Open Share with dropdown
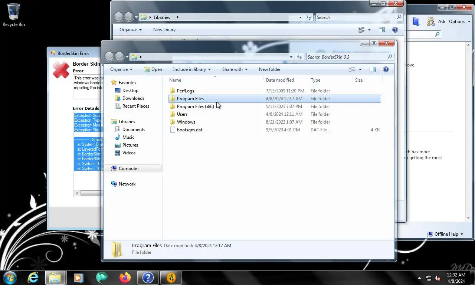 [235, 69]
